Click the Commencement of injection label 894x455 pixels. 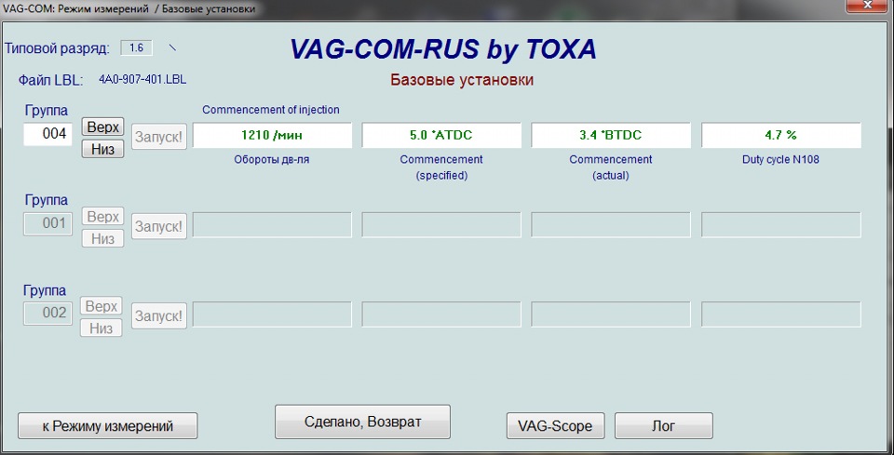271,110
